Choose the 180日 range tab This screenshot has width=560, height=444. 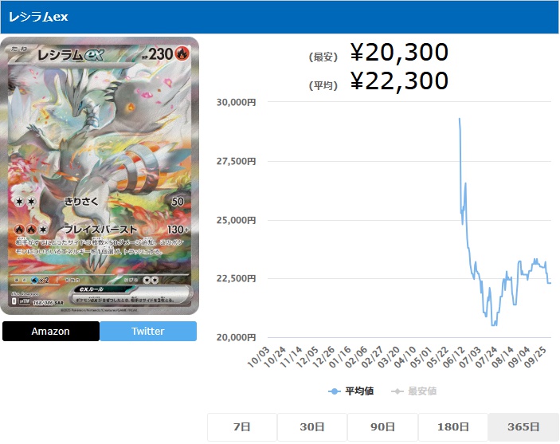pyautogui.click(x=452, y=426)
